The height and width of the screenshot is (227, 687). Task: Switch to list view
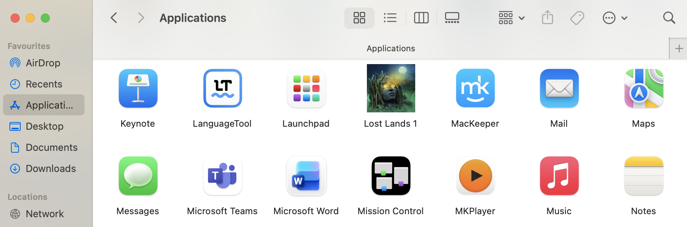point(390,18)
